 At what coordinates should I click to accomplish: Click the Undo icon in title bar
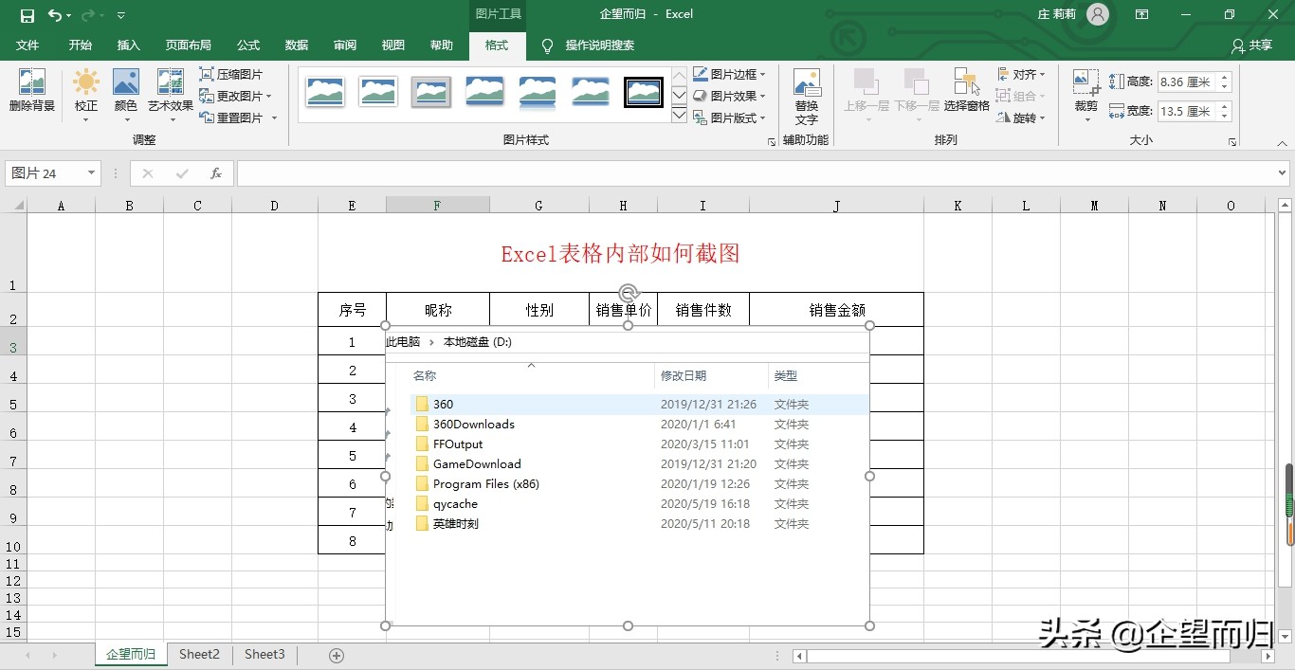(55, 14)
